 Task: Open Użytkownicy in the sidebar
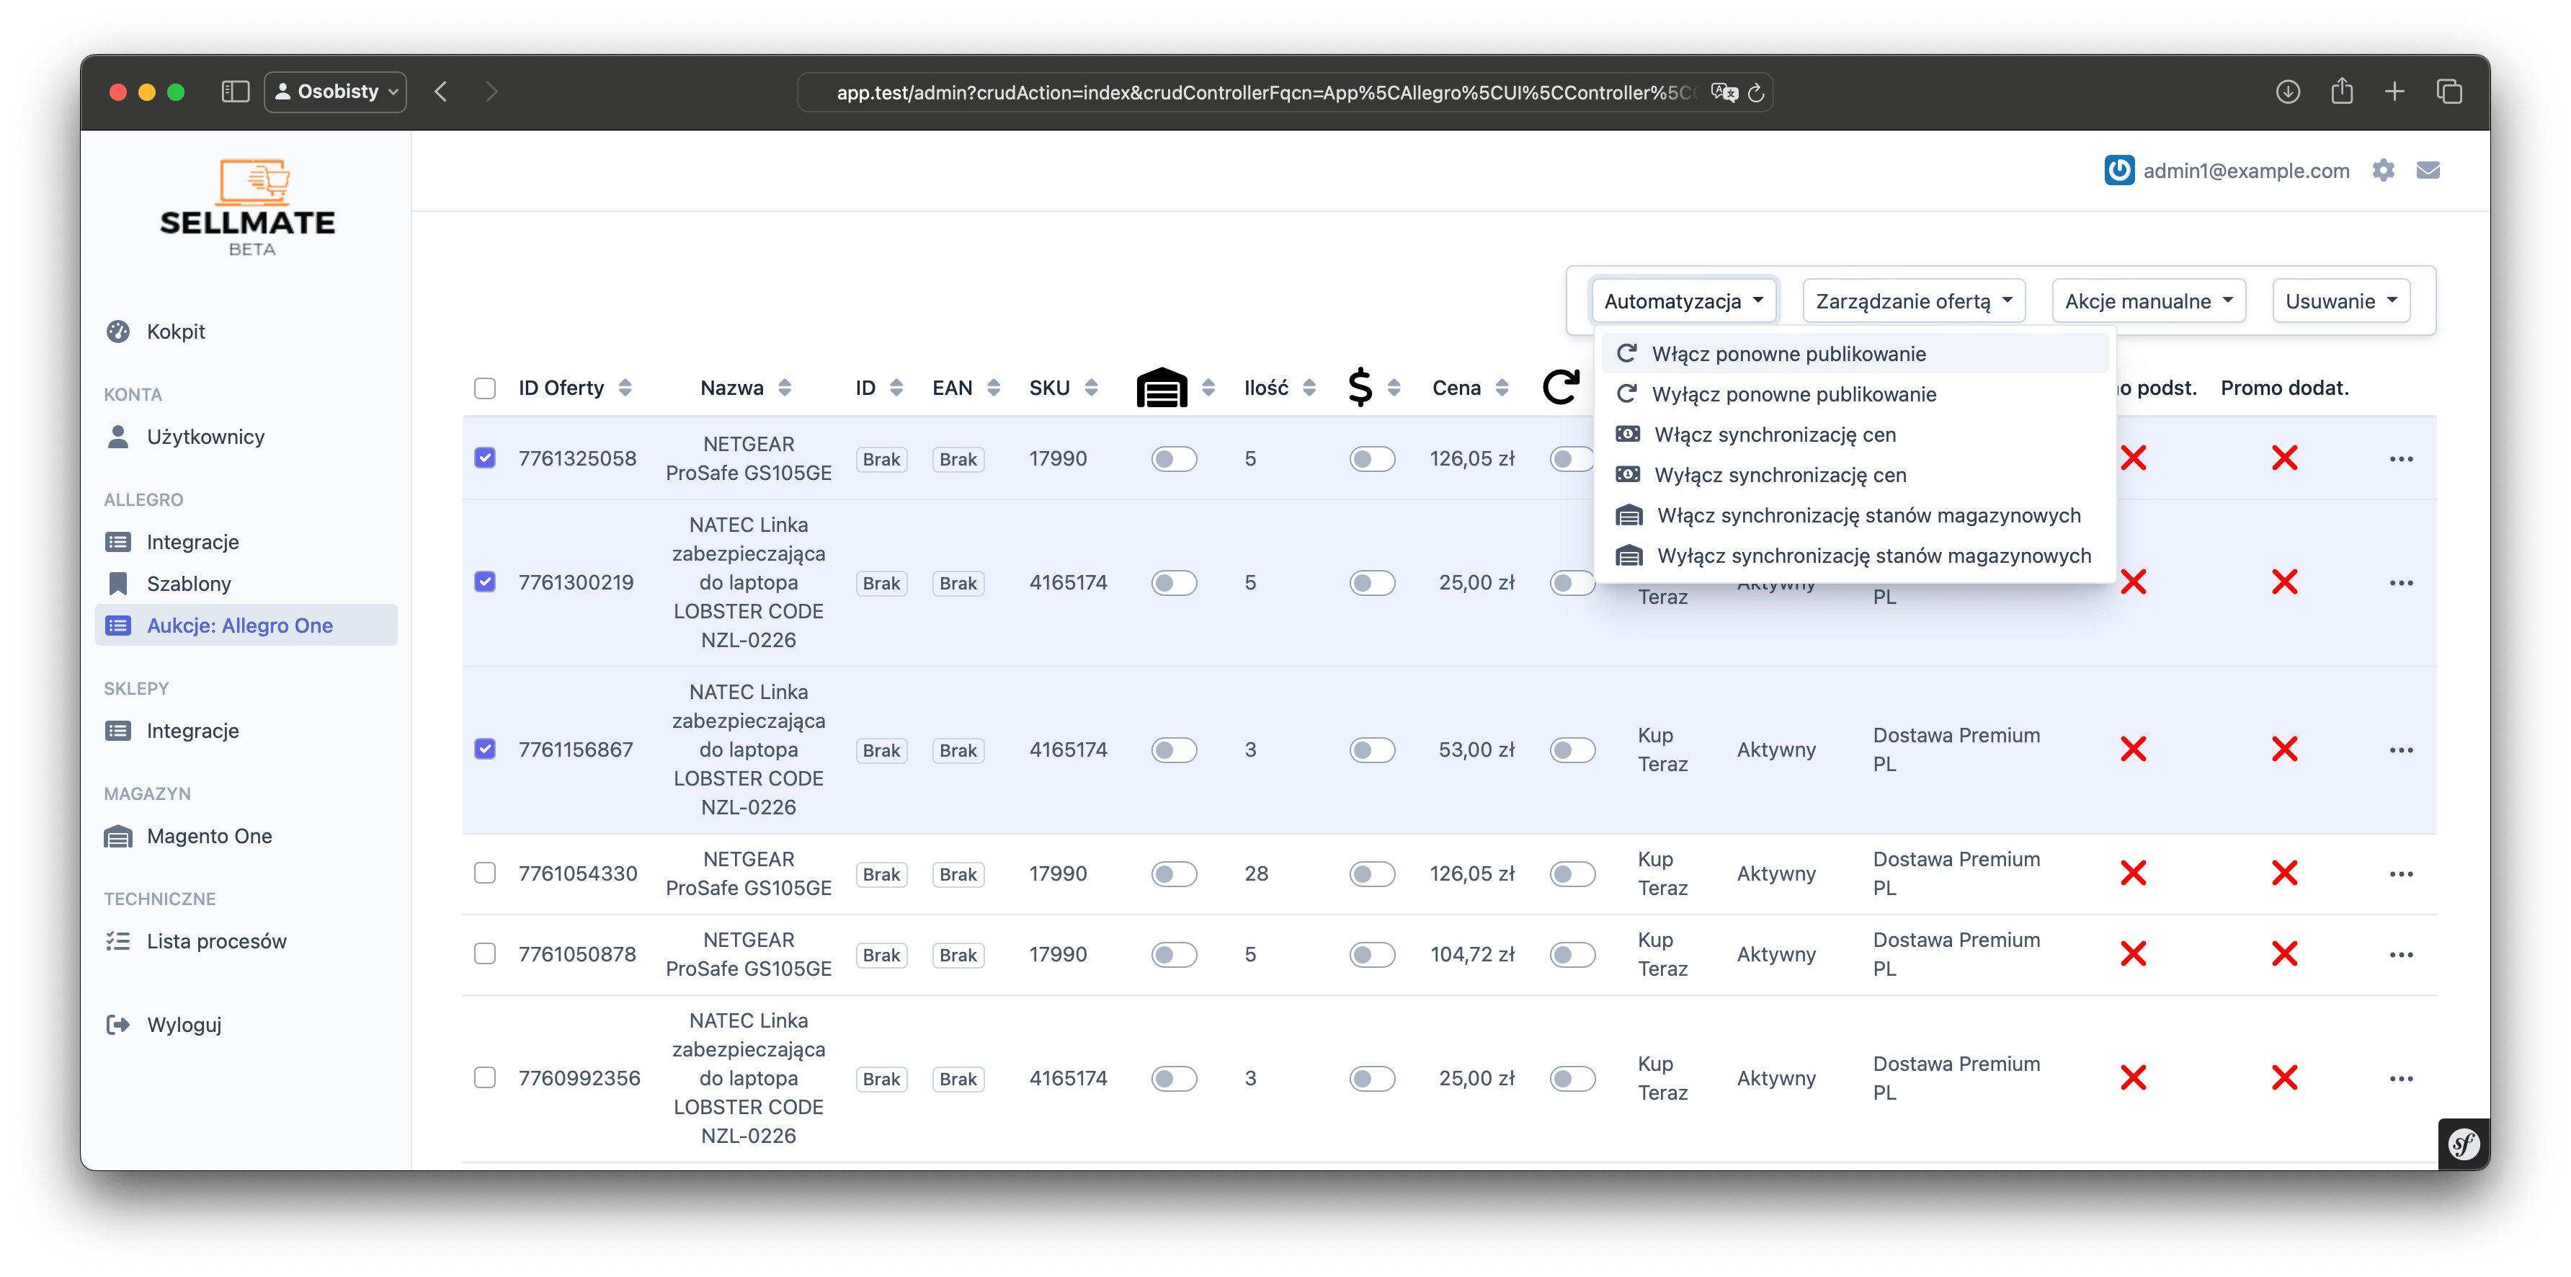click(x=246, y=436)
